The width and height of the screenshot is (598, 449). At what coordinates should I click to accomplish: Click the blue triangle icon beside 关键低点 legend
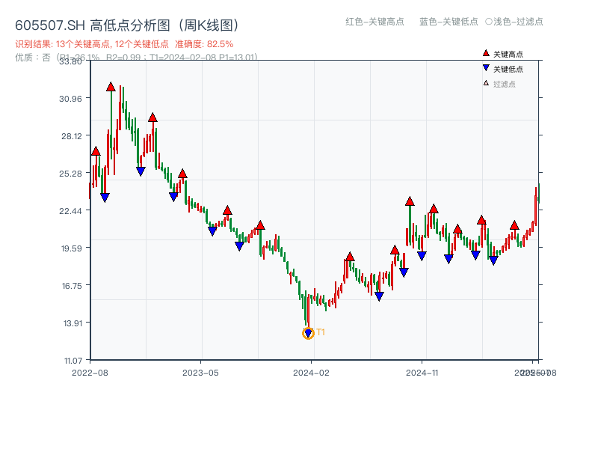point(486,68)
